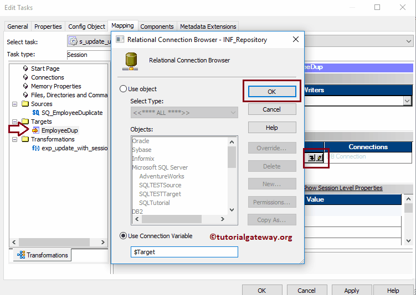Viewport: 416px width, 295px height.
Task: Click properties grid scroll down arrow
Action: [409, 241]
